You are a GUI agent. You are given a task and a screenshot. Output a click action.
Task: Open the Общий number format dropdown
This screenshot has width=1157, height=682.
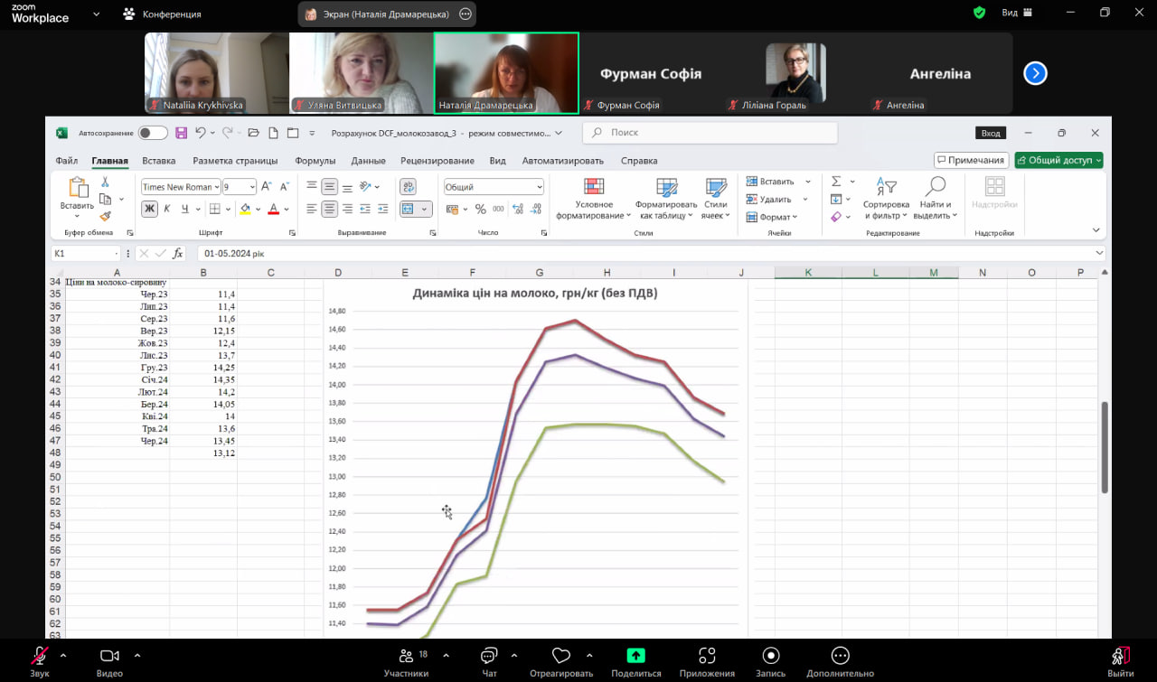[x=540, y=187]
